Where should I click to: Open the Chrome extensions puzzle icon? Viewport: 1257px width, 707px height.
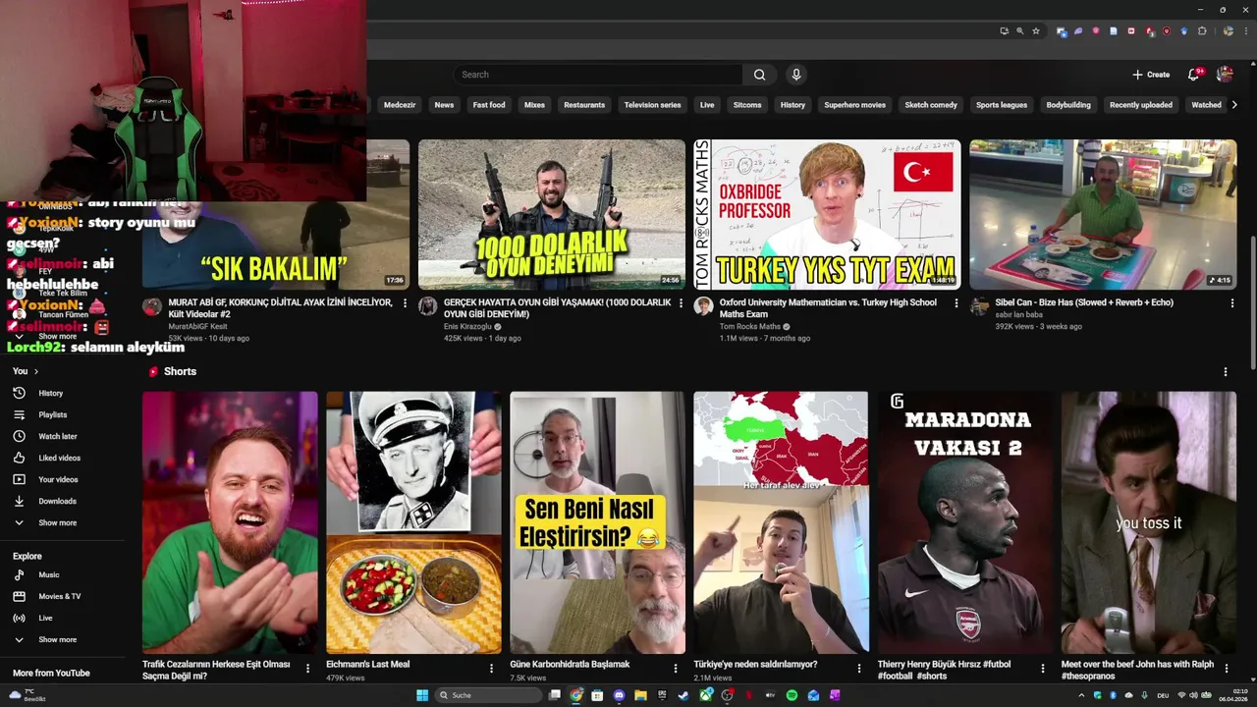coord(1202,31)
